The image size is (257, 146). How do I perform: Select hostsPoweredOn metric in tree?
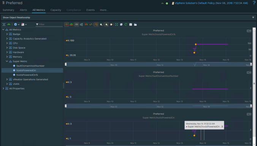[26, 70]
